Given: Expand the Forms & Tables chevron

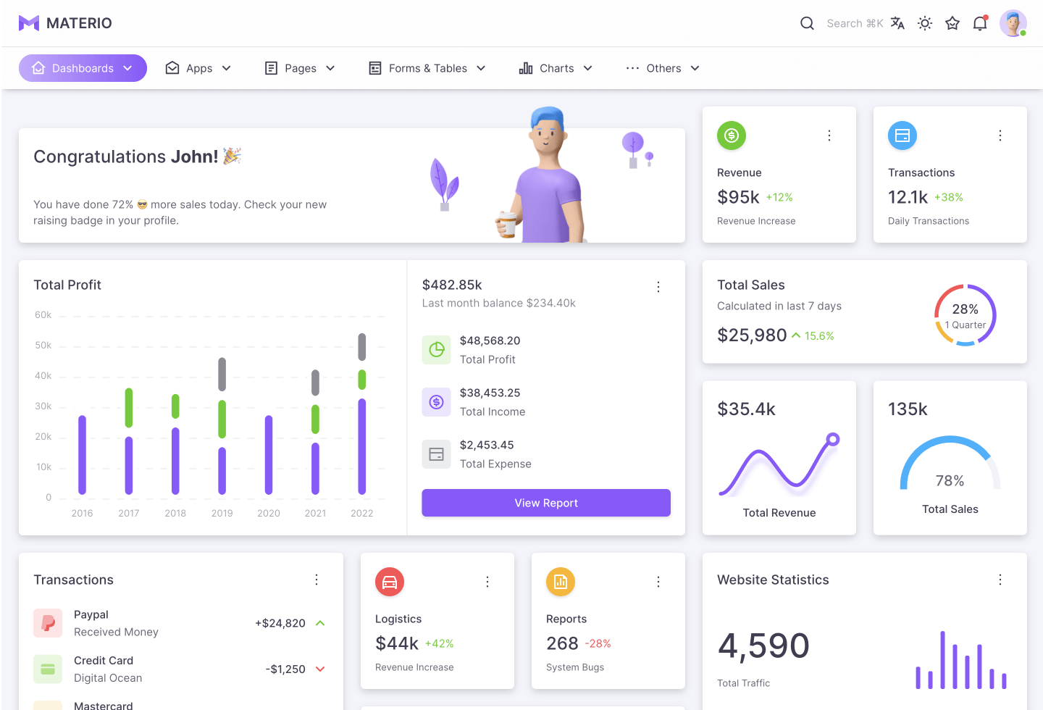Looking at the screenshot, I should pos(481,68).
